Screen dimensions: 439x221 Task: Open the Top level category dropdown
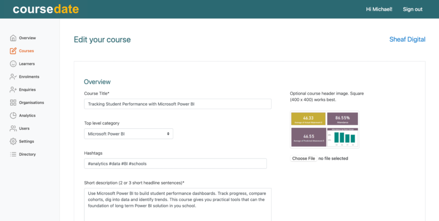[x=128, y=134]
